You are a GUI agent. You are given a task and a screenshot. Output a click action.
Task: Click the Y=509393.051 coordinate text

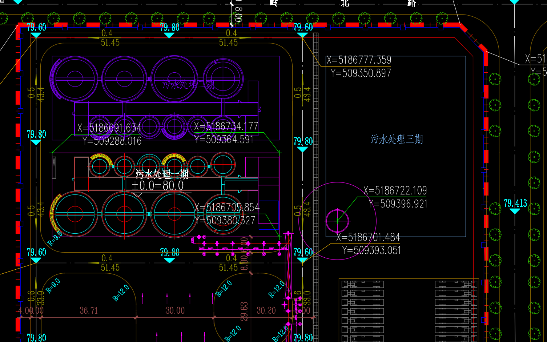(371, 250)
